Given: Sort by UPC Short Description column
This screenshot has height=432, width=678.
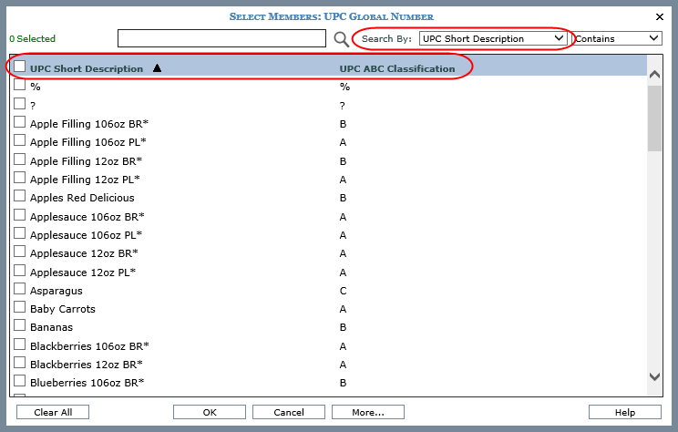Looking at the screenshot, I should point(87,69).
